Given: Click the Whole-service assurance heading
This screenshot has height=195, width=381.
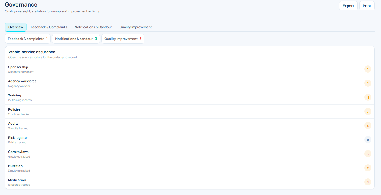Looking at the screenshot, I should 32,52.
